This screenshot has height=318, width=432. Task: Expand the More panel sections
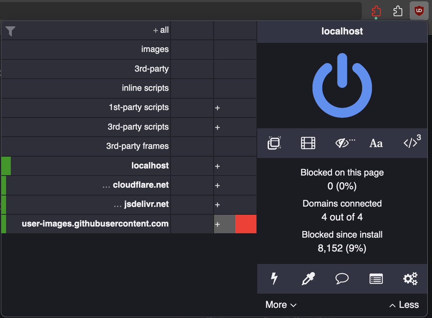coord(281,305)
